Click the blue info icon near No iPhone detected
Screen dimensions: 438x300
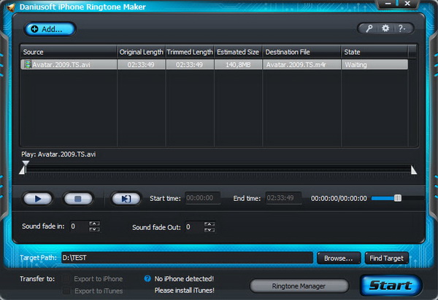(147, 279)
